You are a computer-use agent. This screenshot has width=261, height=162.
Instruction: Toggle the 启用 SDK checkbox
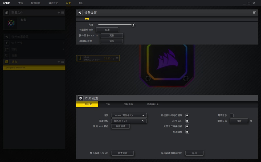187,121
